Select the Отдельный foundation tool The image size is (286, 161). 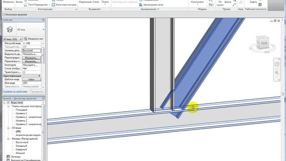click(85, 2)
